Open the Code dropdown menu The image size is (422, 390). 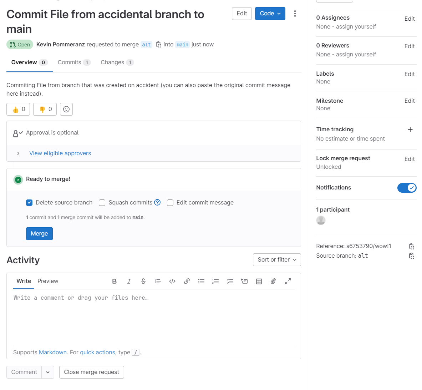[270, 14]
